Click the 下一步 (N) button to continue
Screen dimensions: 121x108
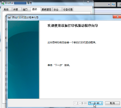click(96, 103)
